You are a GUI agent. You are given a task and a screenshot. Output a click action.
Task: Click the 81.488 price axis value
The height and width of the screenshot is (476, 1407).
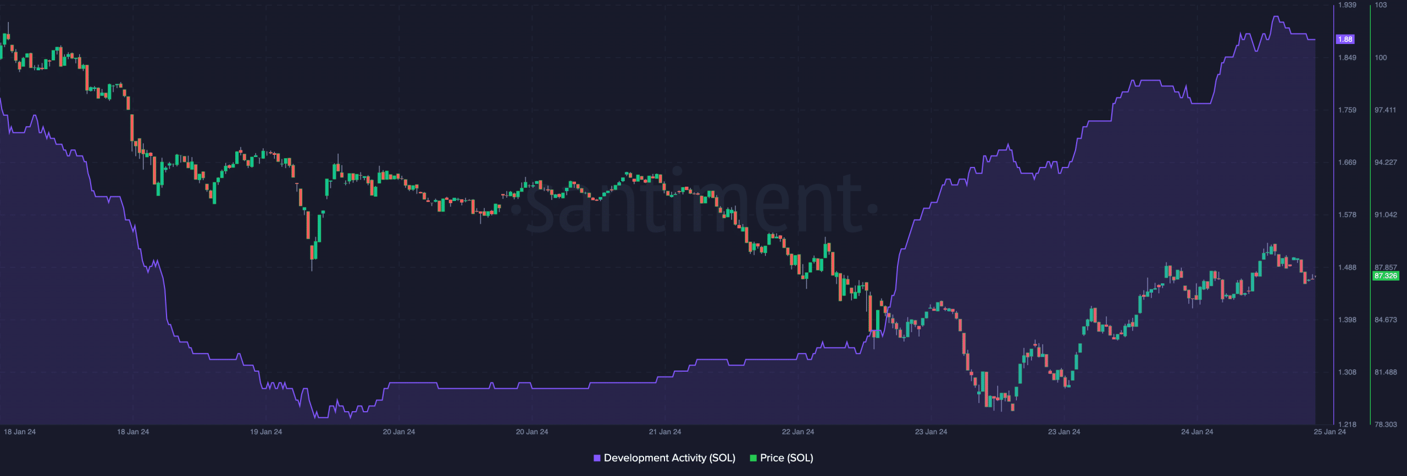pos(1385,372)
